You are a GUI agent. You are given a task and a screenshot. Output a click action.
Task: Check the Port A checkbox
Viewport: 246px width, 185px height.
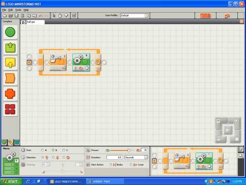[42, 150]
